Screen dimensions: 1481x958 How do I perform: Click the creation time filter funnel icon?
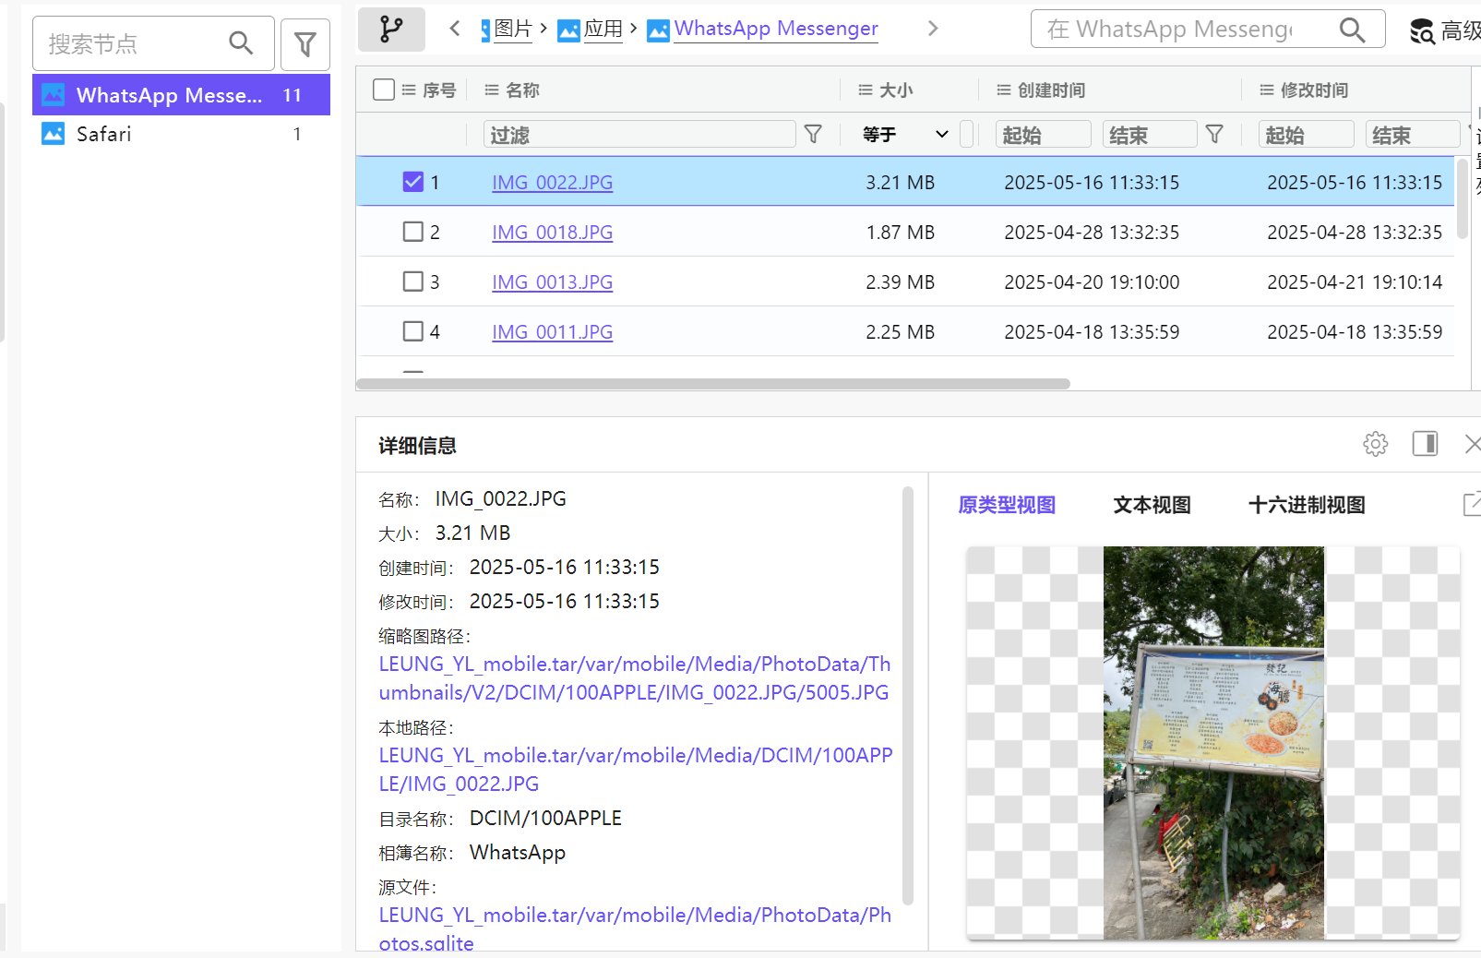[x=1214, y=135]
